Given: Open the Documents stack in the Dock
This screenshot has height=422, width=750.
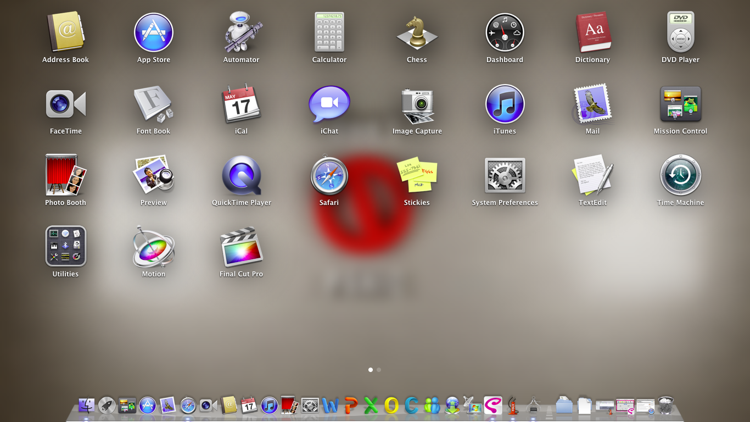Looking at the screenshot, I should 584,406.
